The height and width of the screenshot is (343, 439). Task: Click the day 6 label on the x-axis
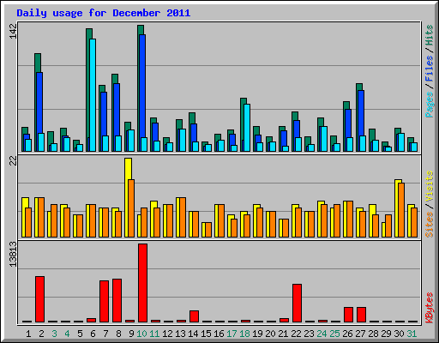click(93, 334)
